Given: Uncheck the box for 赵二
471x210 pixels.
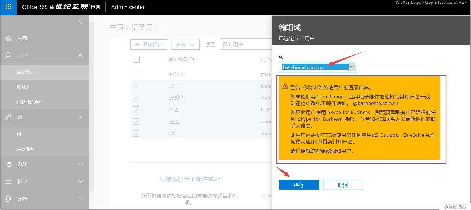Looking at the screenshot, I should [x=136, y=134].
